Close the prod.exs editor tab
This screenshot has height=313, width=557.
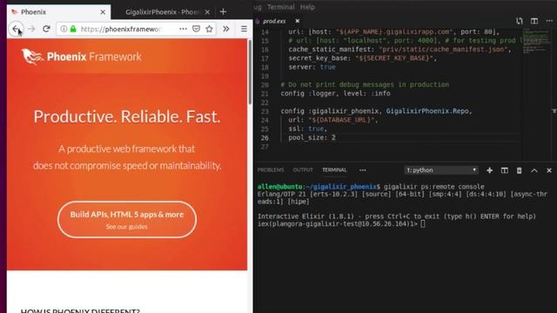(298, 21)
